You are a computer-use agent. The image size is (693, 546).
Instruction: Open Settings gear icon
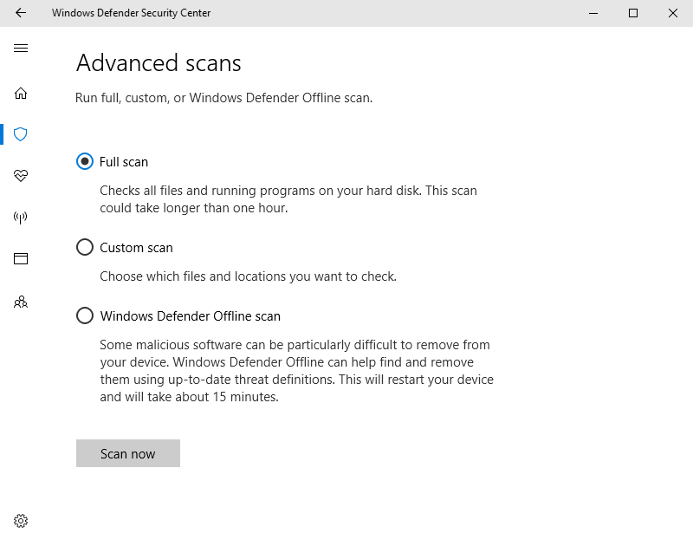click(21, 521)
